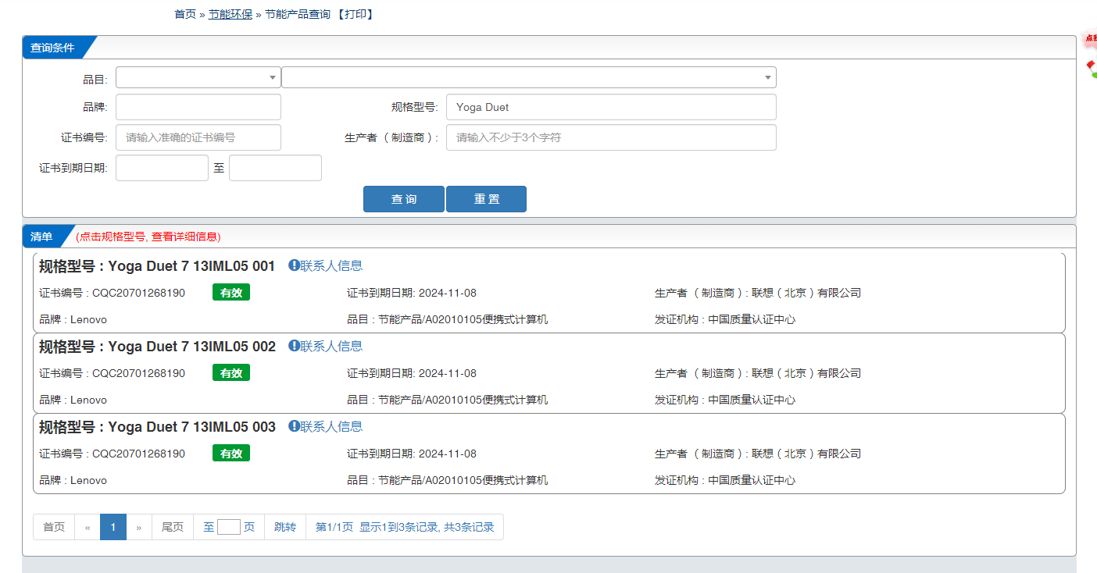The height and width of the screenshot is (573, 1097).
Task: Click the info icon beside model 003 联系人信息
Action: point(294,426)
